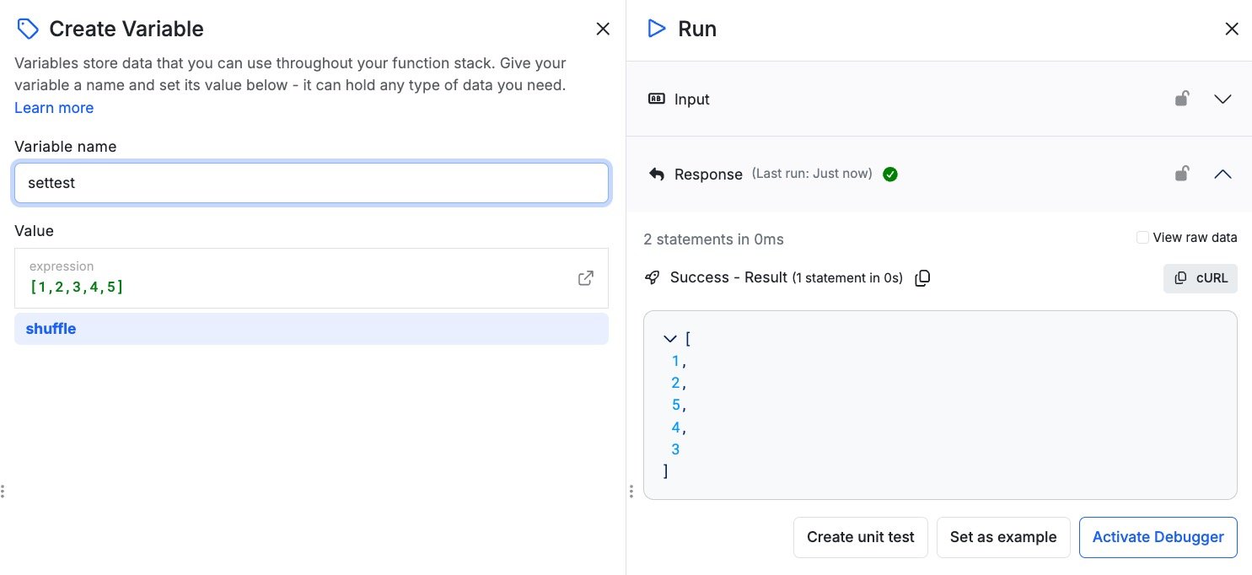This screenshot has width=1252, height=575.
Task: Click the result value 4
Action: pyautogui.click(x=676, y=427)
